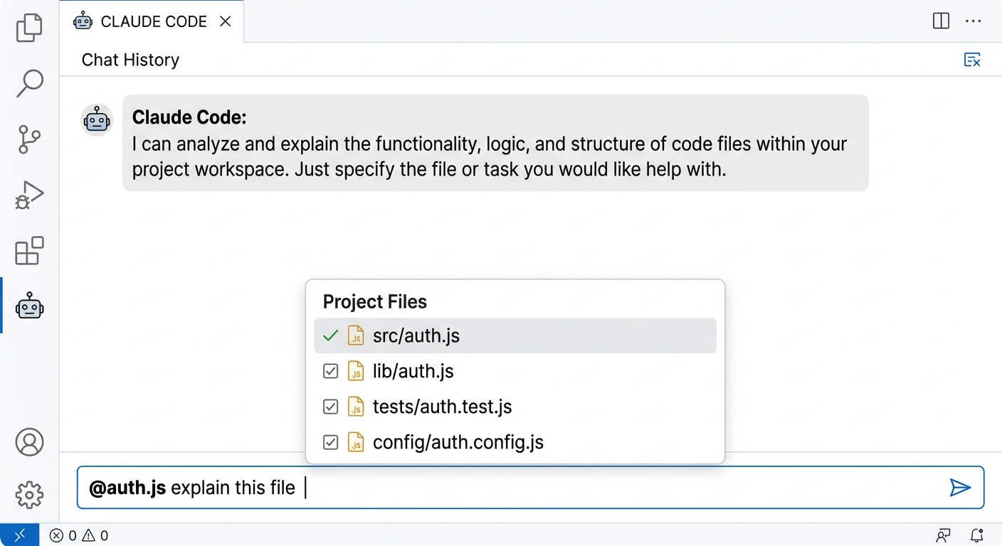1002x546 pixels.
Task: Select the Claude Code robot sidebar icon
Action: click(29, 306)
